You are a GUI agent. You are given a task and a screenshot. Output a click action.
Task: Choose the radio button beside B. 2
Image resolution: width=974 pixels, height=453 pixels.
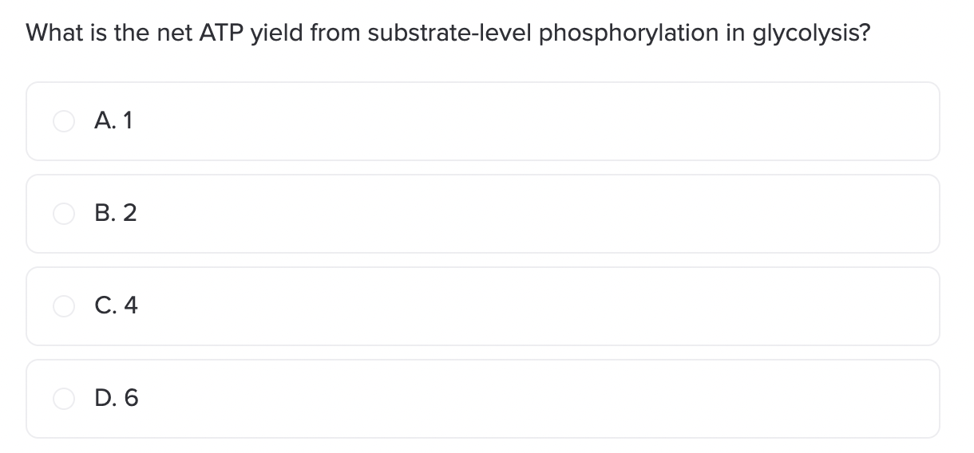(63, 214)
